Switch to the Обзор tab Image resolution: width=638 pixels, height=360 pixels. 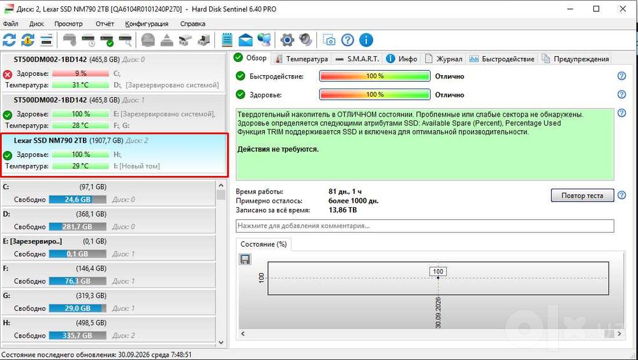click(x=251, y=58)
